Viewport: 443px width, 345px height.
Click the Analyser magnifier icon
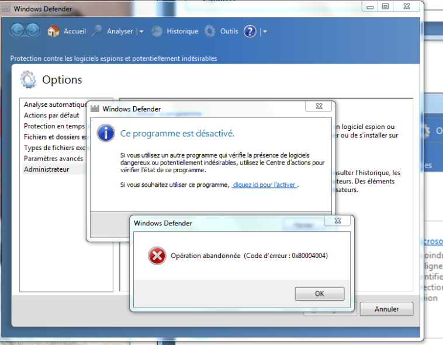coord(97,31)
